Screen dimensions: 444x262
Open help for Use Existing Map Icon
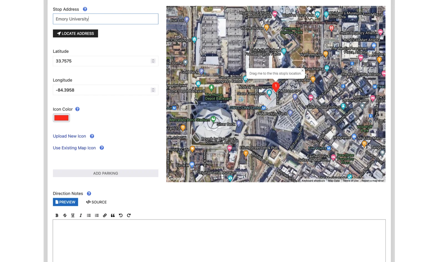coord(102,148)
